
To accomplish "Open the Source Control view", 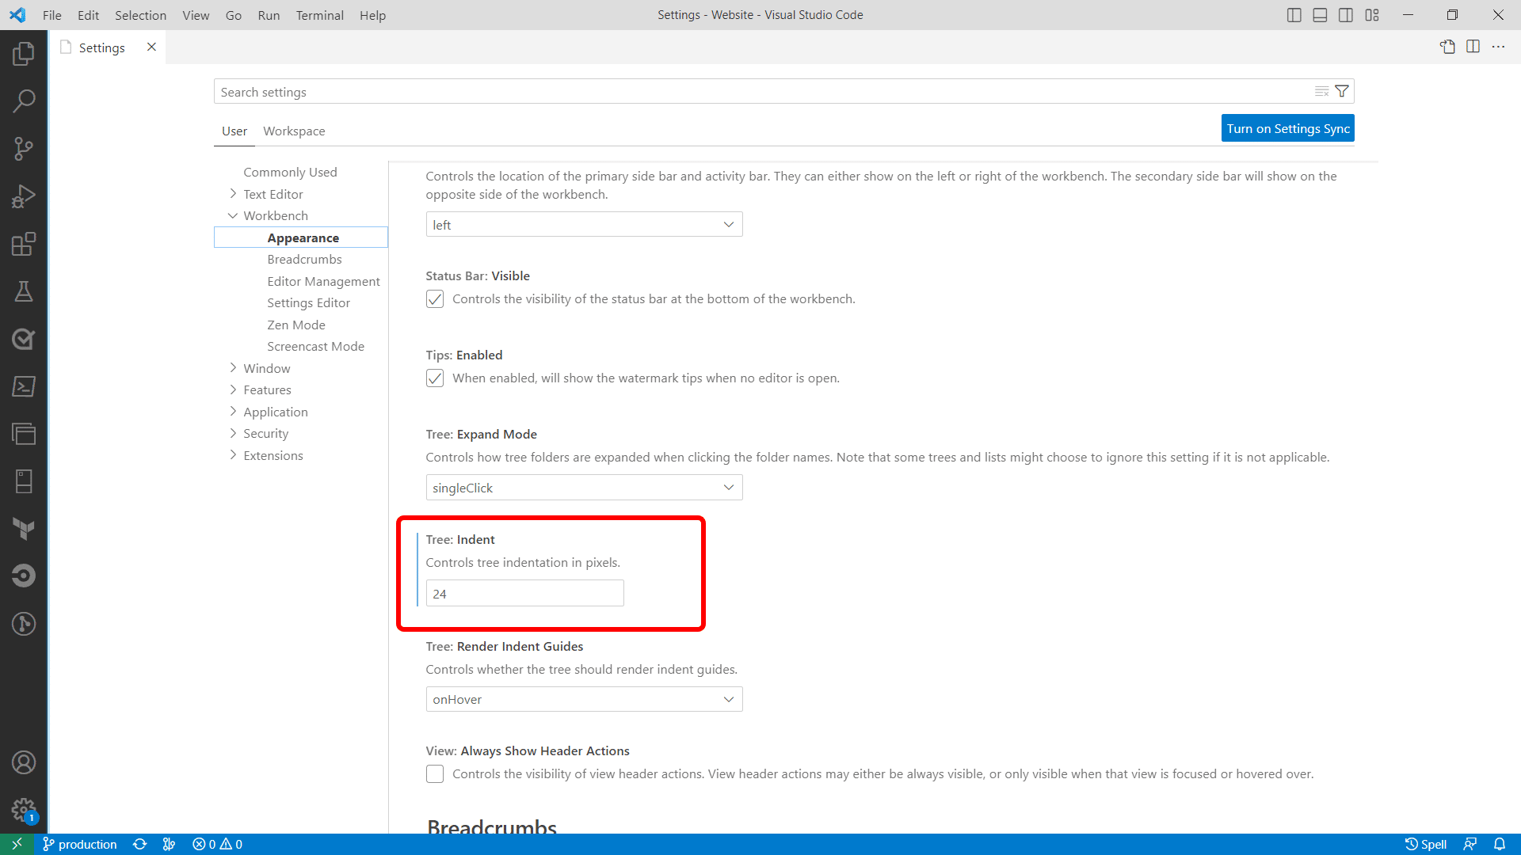I will point(24,149).
